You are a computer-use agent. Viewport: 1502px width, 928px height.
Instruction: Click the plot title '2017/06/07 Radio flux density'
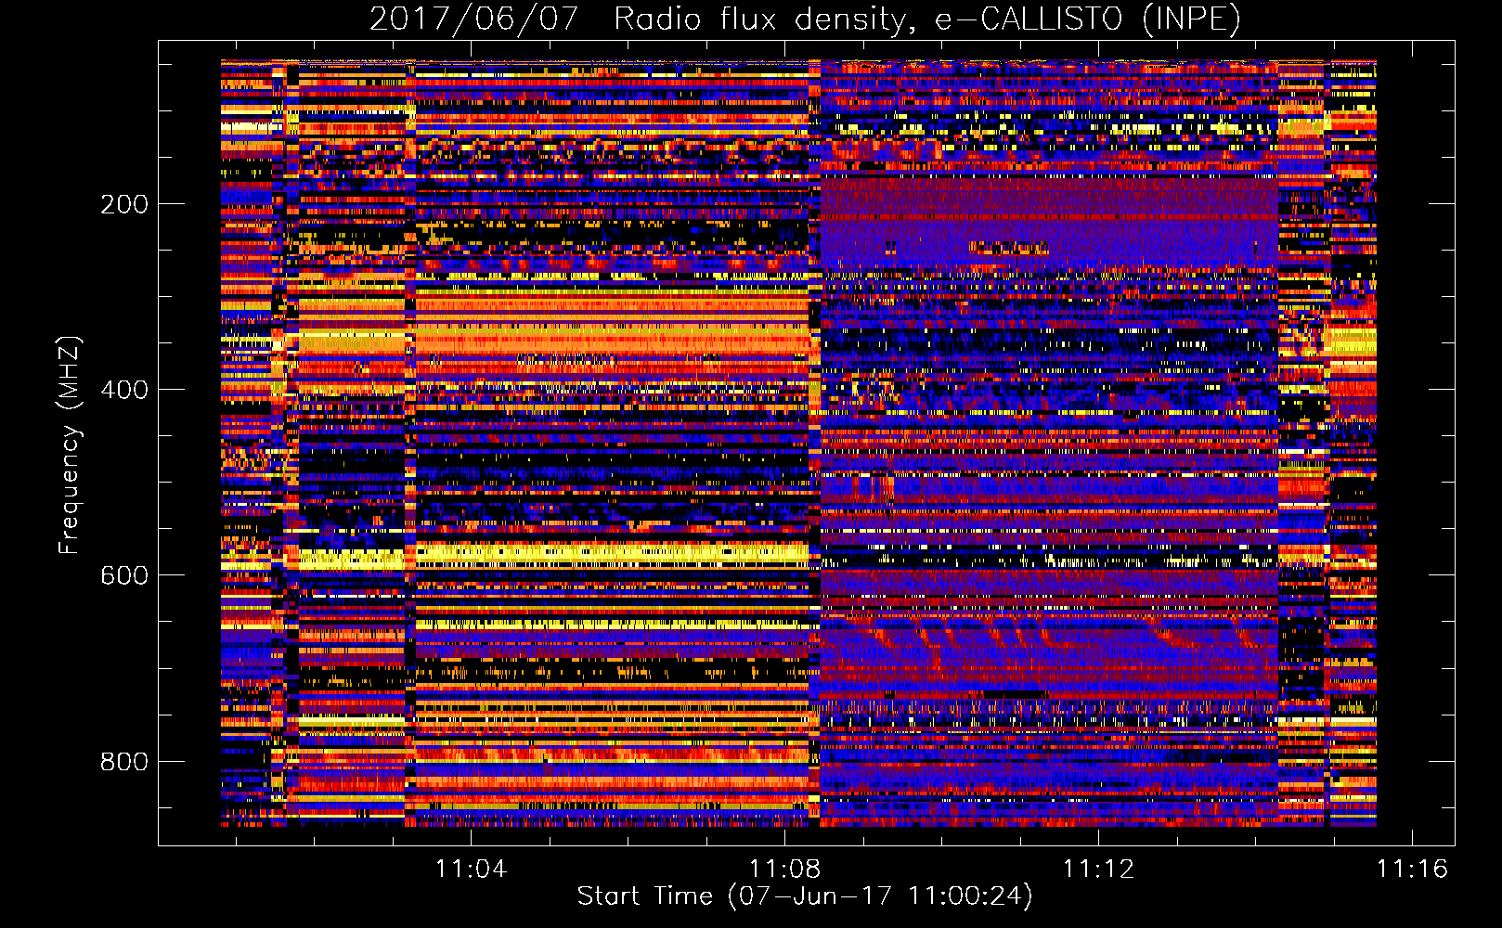pos(805,19)
